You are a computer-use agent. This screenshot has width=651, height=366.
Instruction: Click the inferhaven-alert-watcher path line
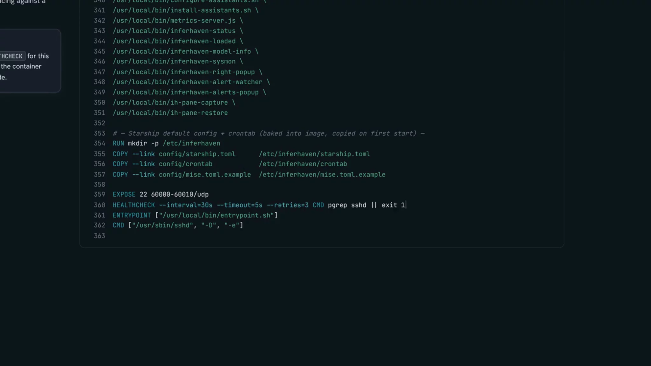coord(191,82)
